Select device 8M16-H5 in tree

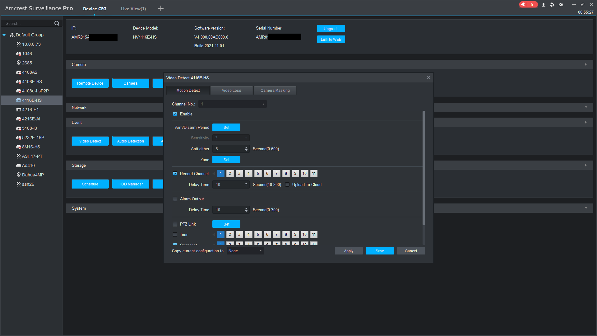pos(31,147)
